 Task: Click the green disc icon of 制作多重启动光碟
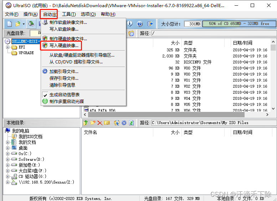pos(45,101)
